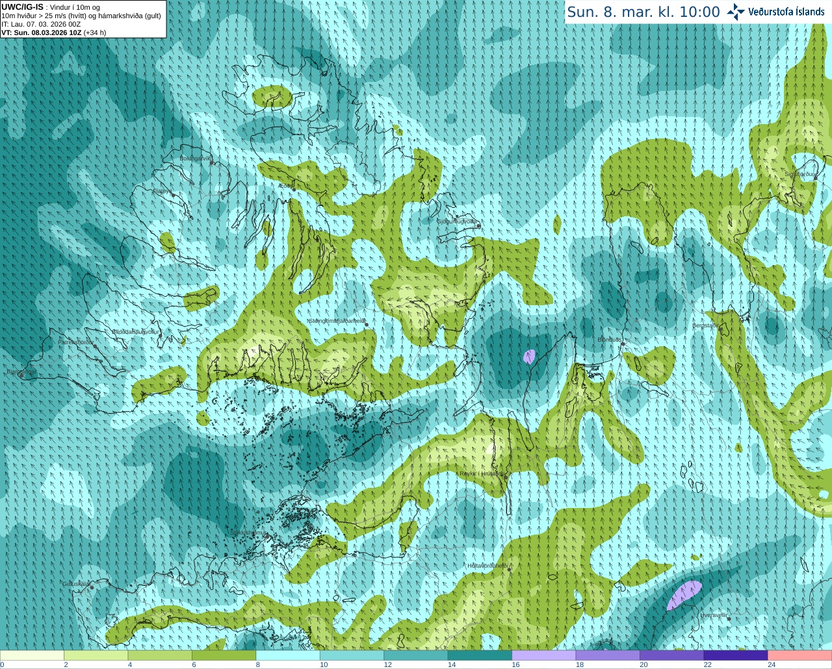Click the Gufuskálar station label

[x=76, y=584]
